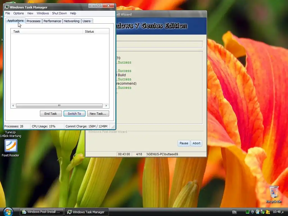Click the New Task... button
Image resolution: width=288 pixels, height=216 pixels.
(x=98, y=114)
